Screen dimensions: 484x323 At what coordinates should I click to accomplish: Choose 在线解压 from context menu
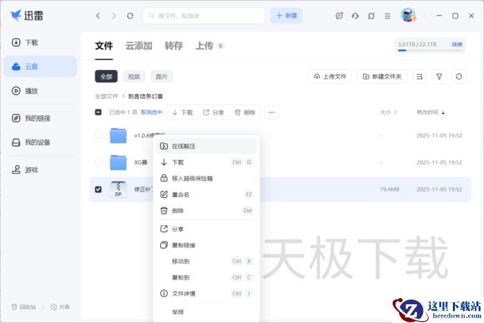207,146
